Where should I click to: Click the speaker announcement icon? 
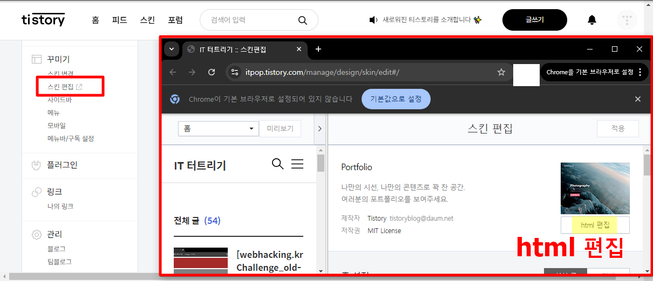tap(373, 20)
